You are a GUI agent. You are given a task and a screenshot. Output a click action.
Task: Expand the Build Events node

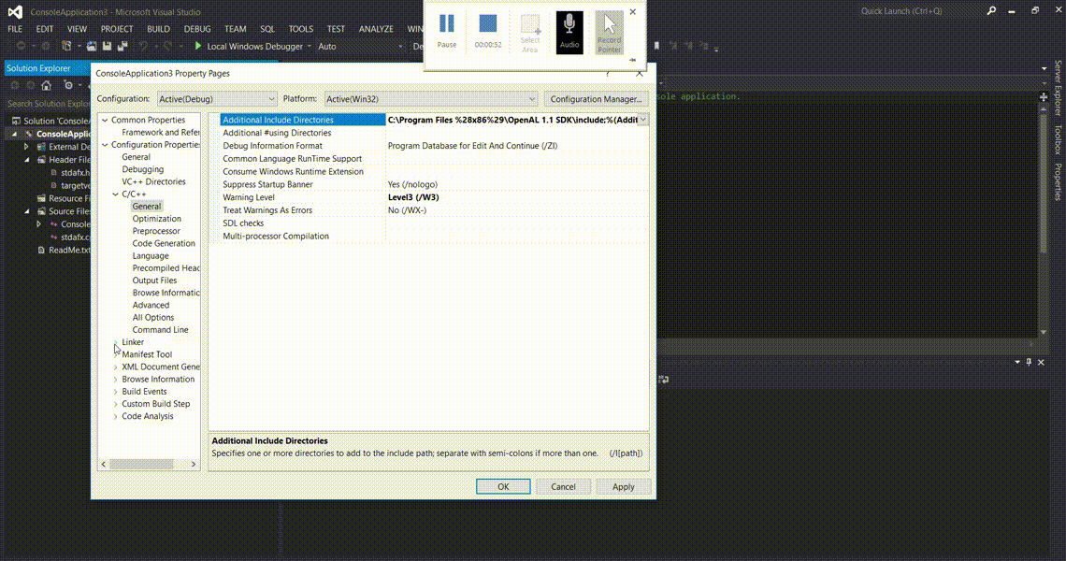(116, 392)
